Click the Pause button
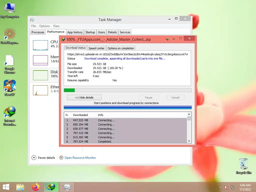The image size is (256, 192). [148, 97]
